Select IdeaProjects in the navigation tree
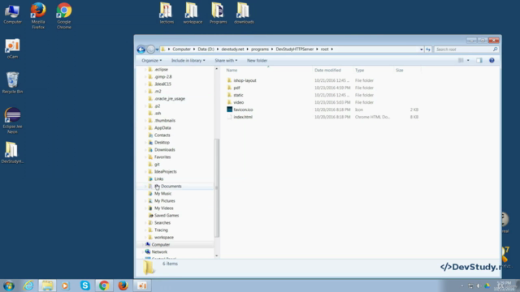Image resolution: width=520 pixels, height=292 pixels. 166,171
